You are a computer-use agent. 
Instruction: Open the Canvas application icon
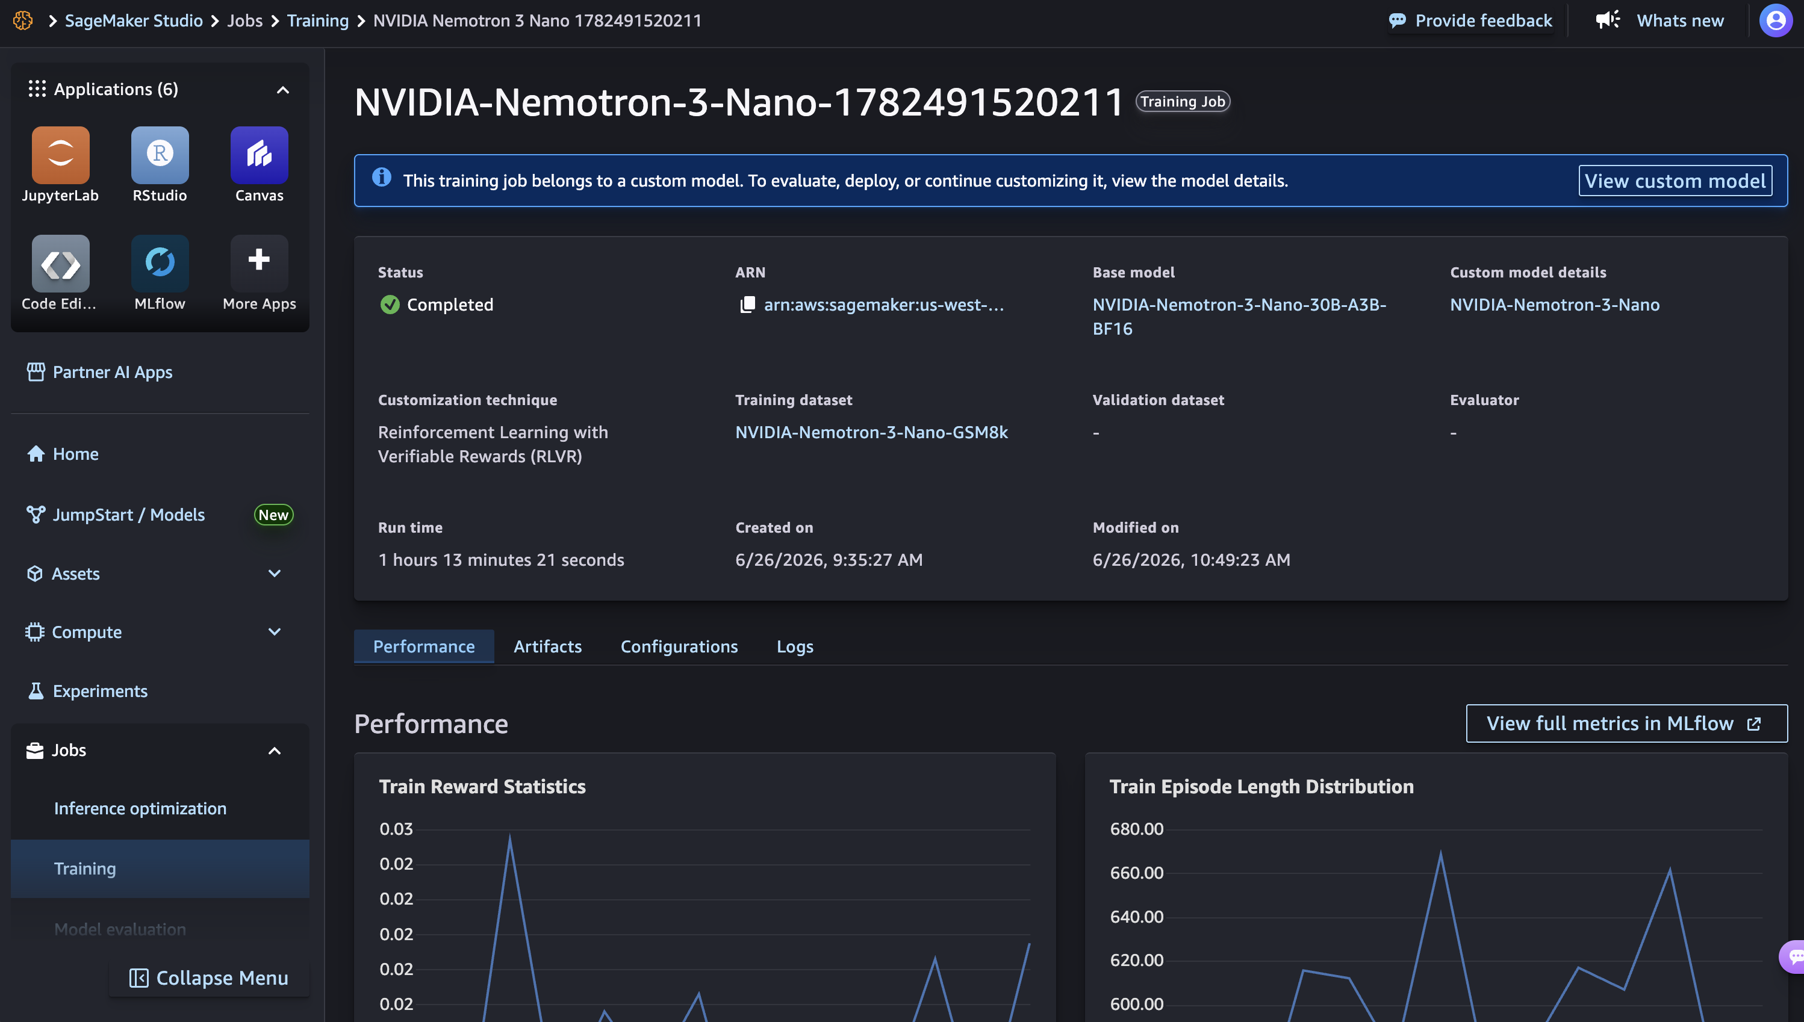coord(259,155)
